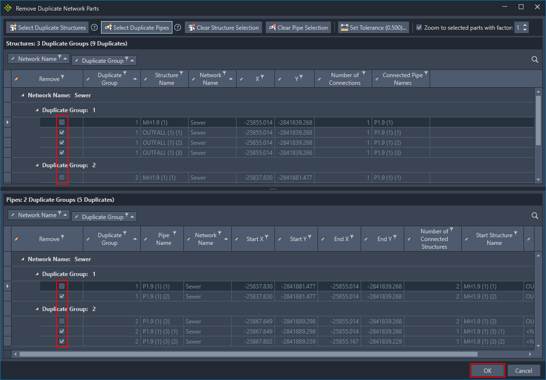This screenshot has height=380, width=546.
Task: Uncheck Remove box for OUTFALL (1) (2)
Action: pos(62,142)
